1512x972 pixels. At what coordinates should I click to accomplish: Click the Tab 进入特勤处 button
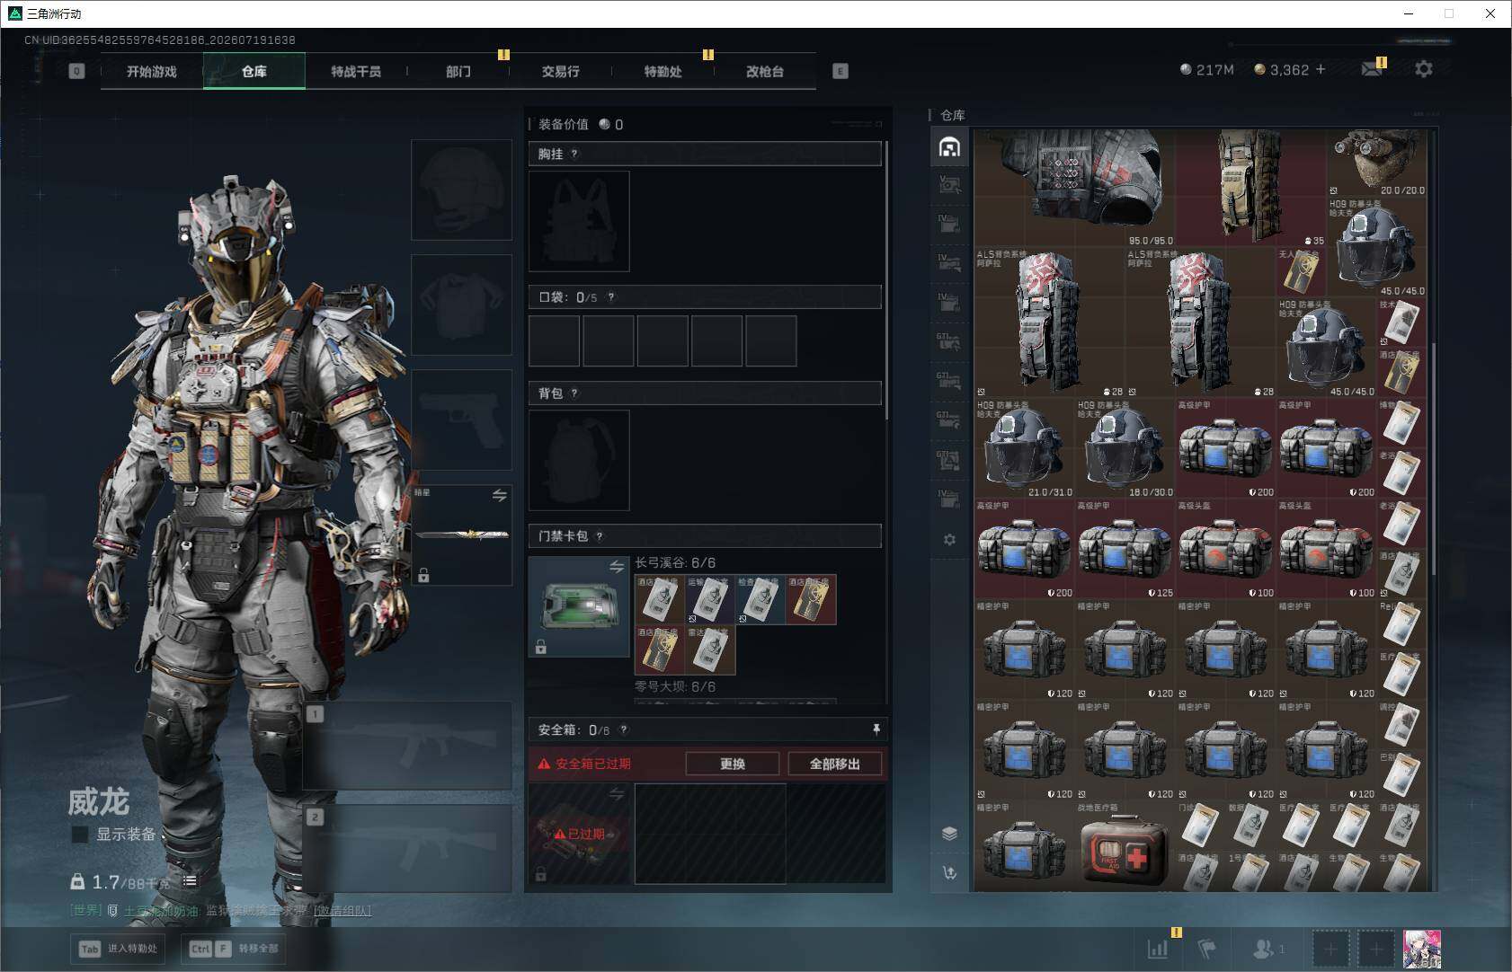click(x=119, y=948)
